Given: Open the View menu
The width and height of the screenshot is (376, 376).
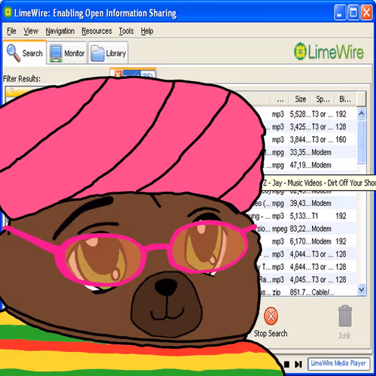Looking at the screenshot, I should [x=31, y=31].
